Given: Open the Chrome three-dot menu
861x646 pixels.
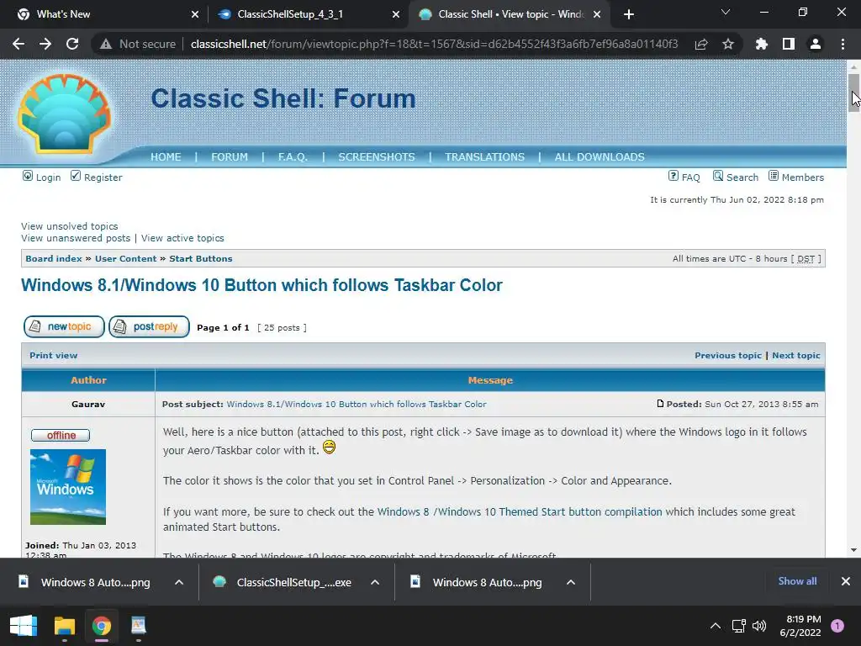Looking at the screenshot, I should point(843,44).
